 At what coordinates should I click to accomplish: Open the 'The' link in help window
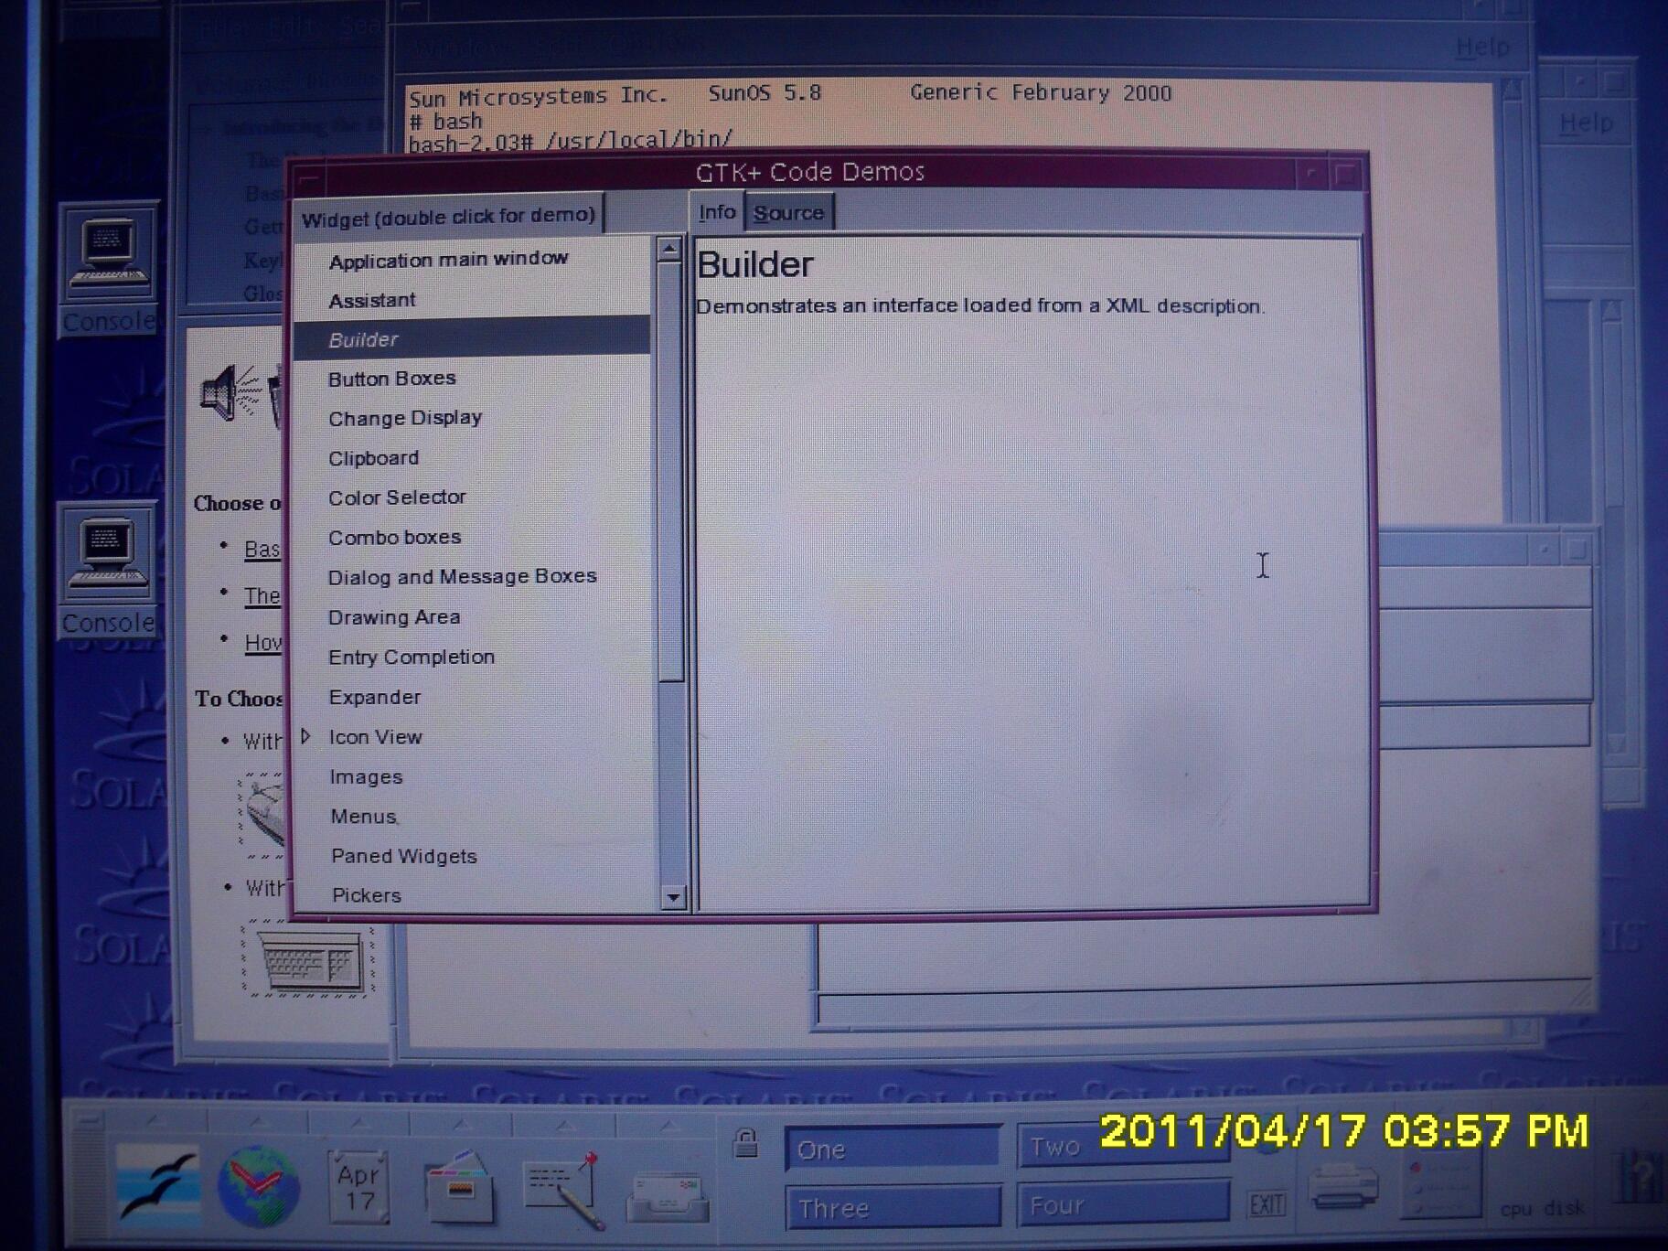click(x=262, y=596)
